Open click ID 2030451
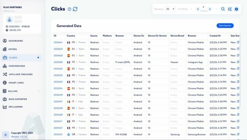The height and width of the screenshot is (140, 247). tap(58, 135)
